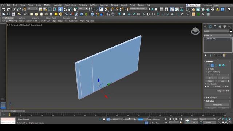Click the object color swatch
233x131 pixels.
point(231,31)
